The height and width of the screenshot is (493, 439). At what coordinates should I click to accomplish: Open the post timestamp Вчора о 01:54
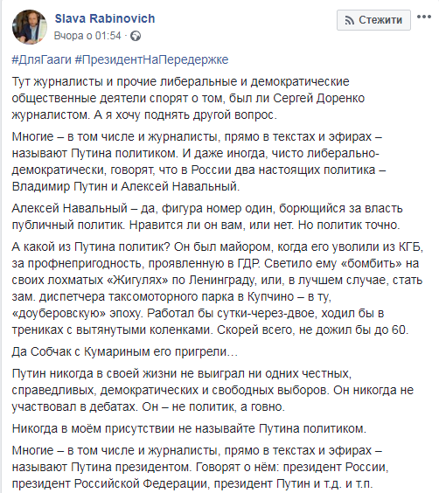87,36
